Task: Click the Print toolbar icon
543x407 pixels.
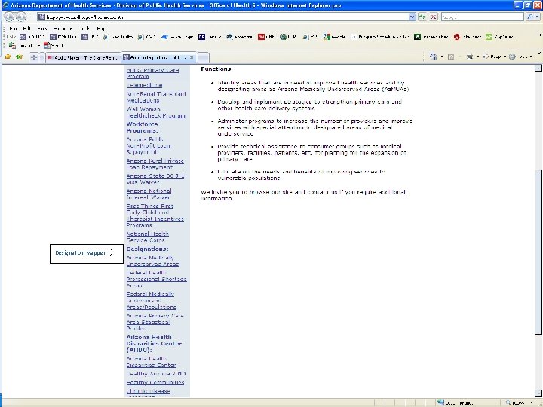Action: [470, 57]
